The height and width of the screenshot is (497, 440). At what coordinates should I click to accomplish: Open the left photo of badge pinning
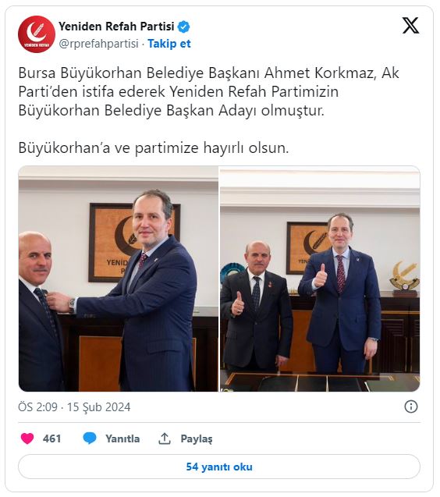click(x=119, y=279)
